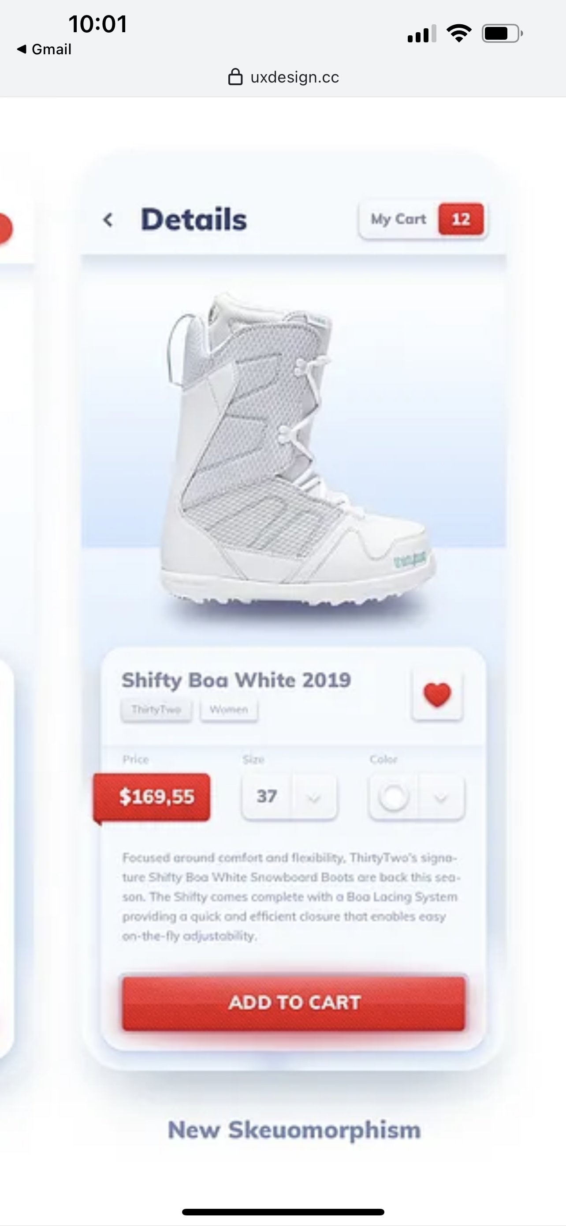Expand the color dropdown arrow
The image size is (566, 1226).
[441, 797]
